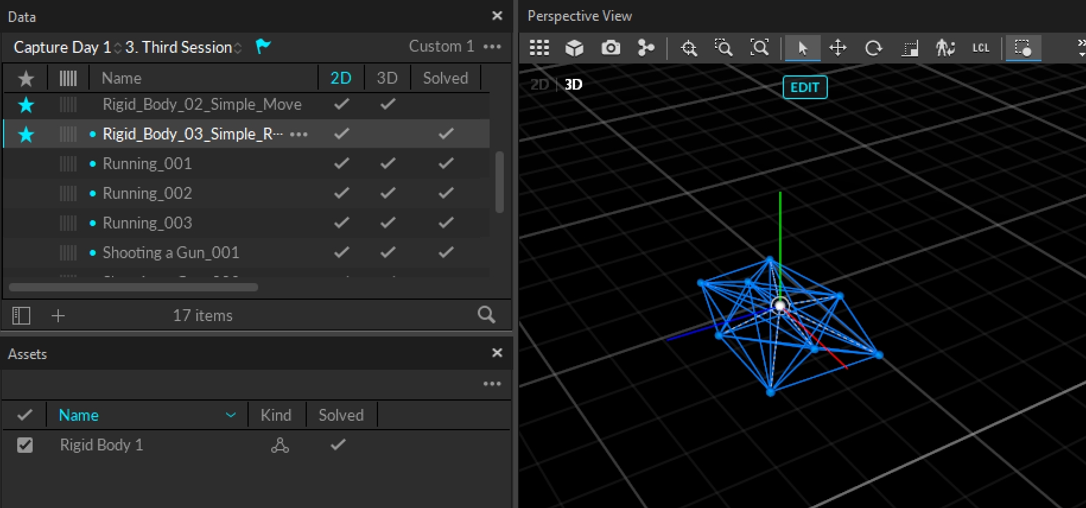This screenshot has width=1086, height=508.
Task: Open the Capture Day 1 dropdown
Action: [x=67, y=47]
